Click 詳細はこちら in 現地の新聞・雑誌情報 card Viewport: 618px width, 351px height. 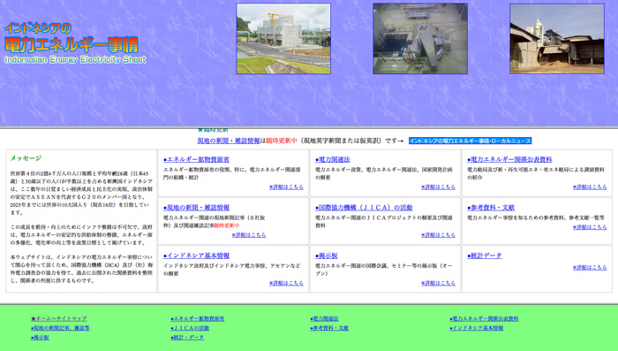click(249, 235)
